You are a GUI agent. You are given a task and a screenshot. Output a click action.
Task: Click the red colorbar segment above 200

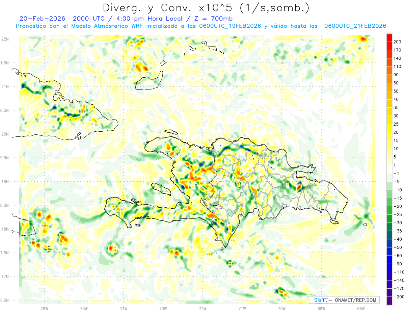coord(389,38)
